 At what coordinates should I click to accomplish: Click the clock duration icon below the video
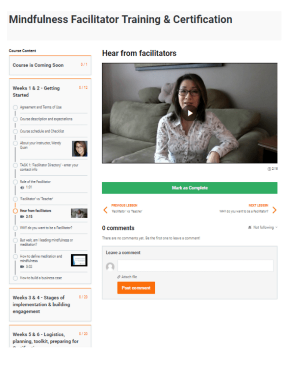269,169
